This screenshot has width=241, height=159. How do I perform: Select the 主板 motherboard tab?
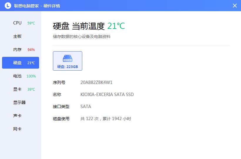click(21, 36)
